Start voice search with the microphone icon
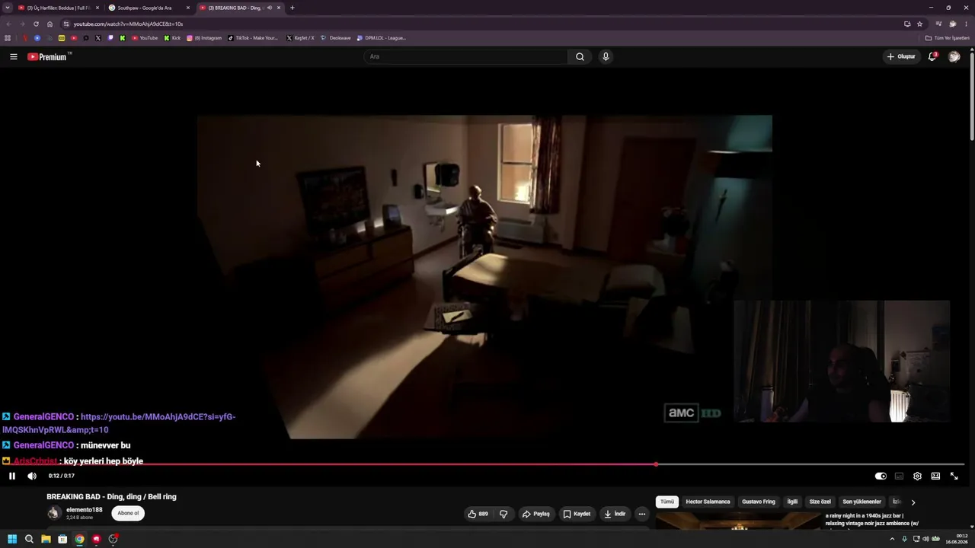 (606, 56)
